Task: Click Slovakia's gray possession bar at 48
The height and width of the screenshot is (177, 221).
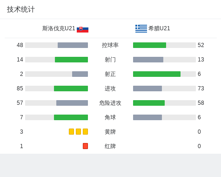Action: click(73, 45)
